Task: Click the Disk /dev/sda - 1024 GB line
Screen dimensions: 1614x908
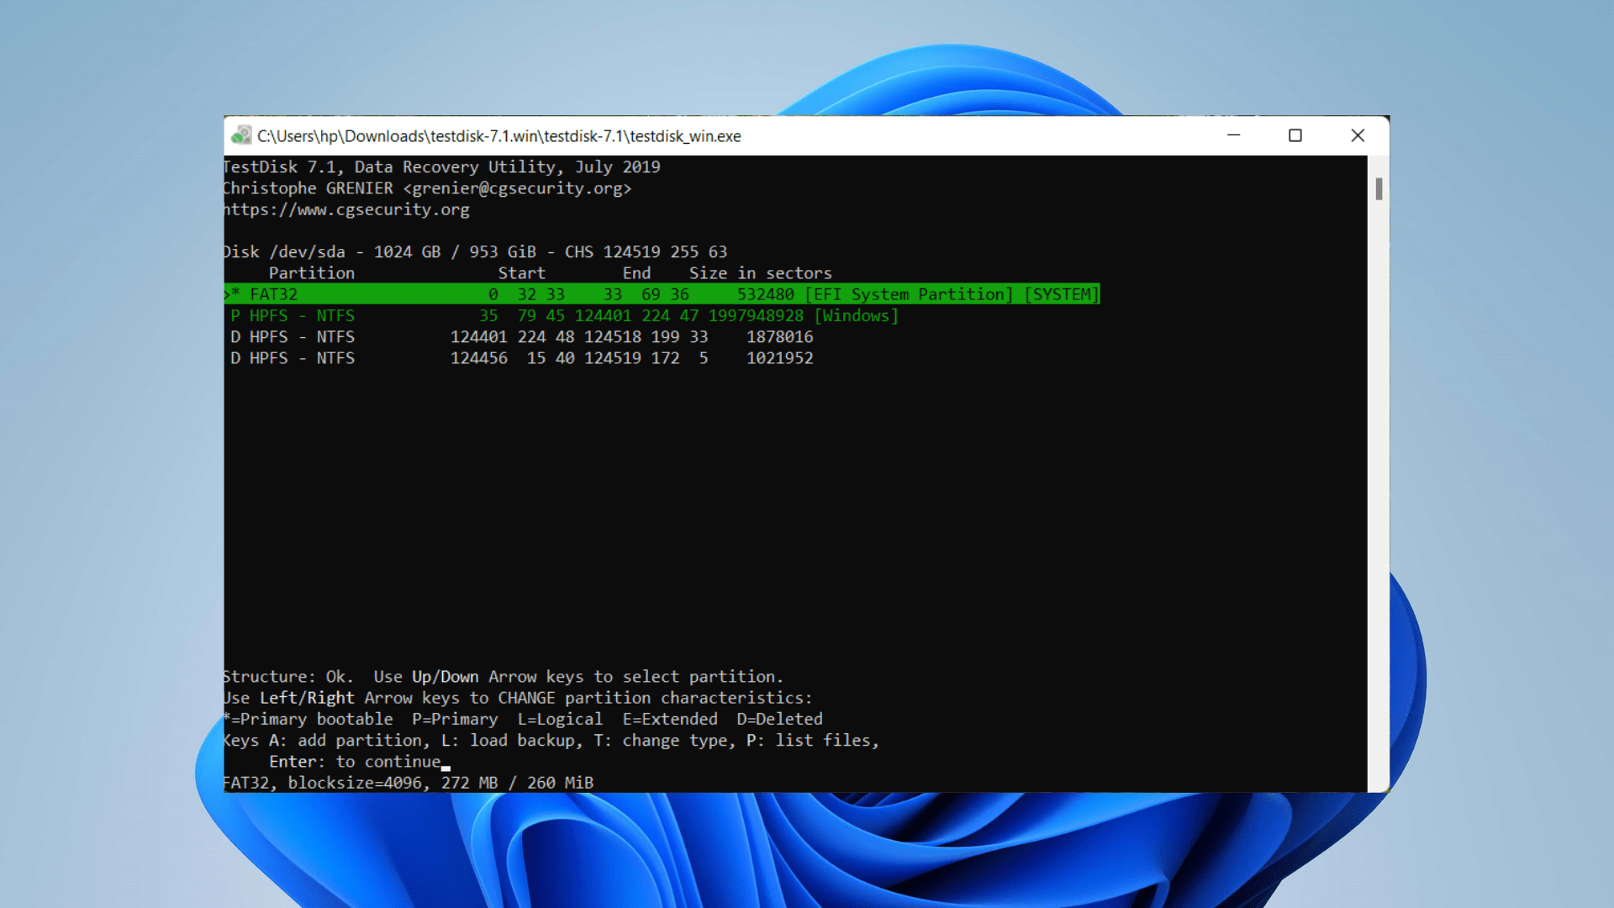Action: click(476, 252)
